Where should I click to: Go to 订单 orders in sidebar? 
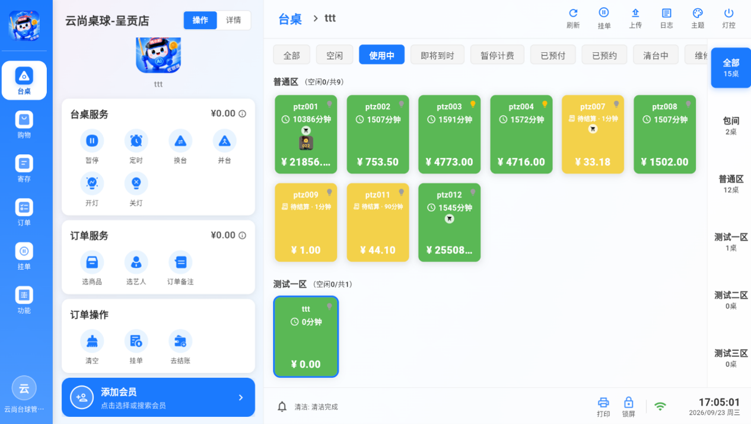click(x=24, y=212)
